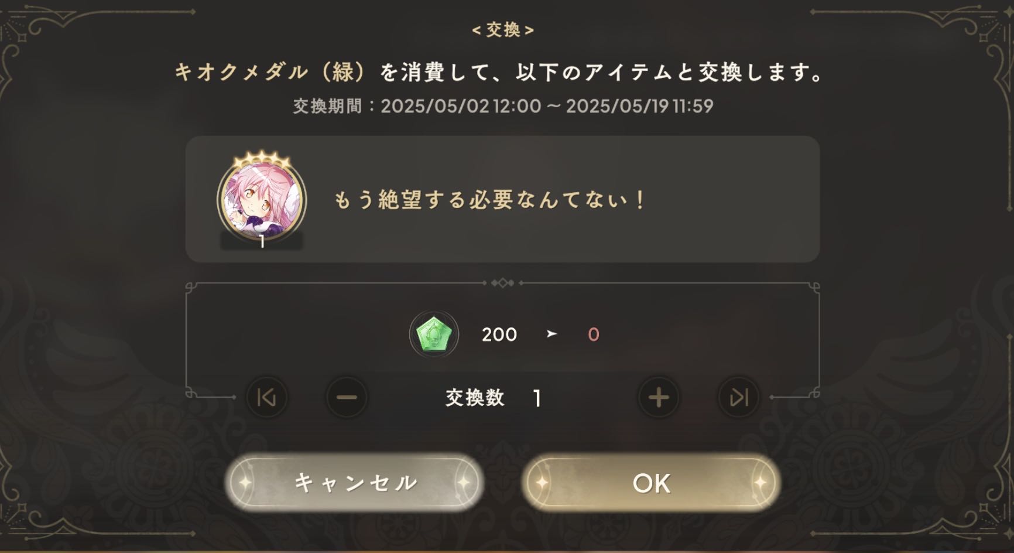Confirm the exchange with OK
This screenshot has height=553, width=1014.
(x=651, y=483)
